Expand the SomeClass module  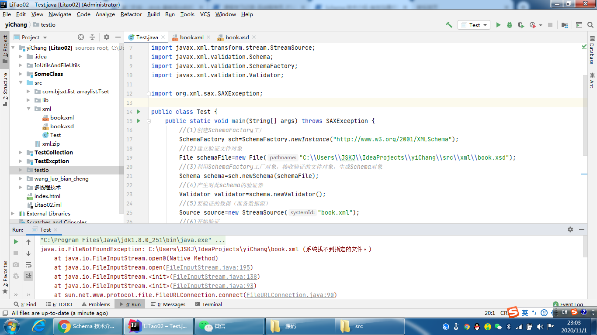[21, 74]
